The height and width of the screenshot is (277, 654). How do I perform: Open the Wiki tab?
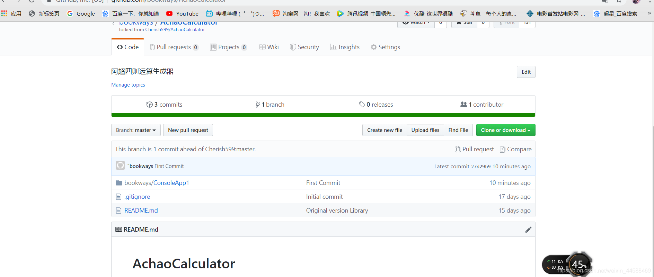269,47
